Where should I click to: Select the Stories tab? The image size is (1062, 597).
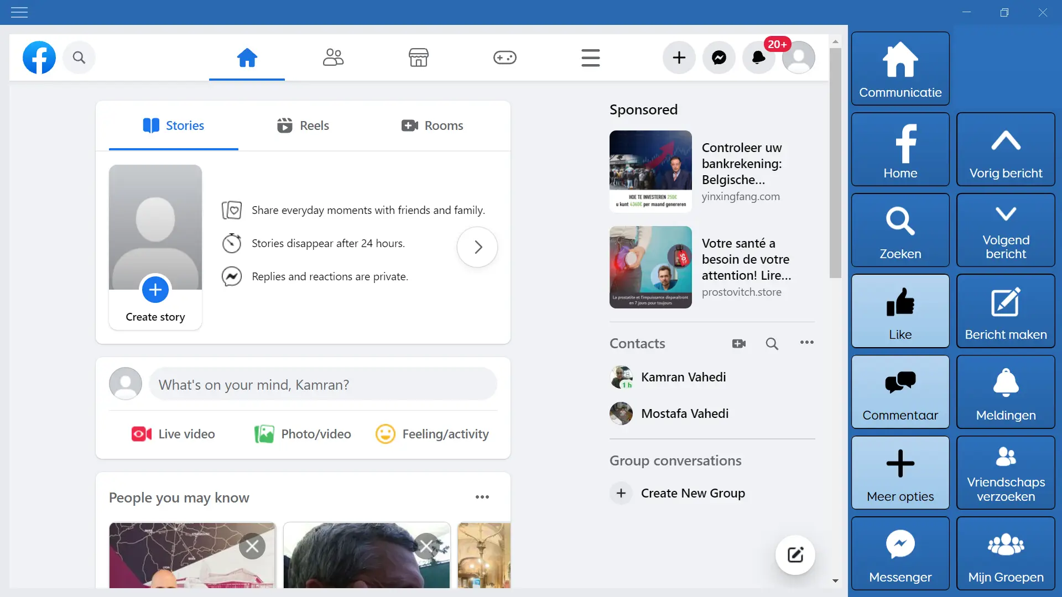pos(174,125)
